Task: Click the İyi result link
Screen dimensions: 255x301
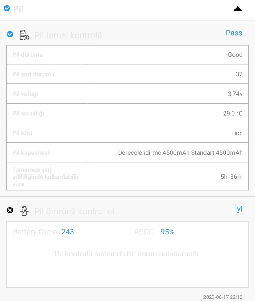Action: point(238,209)
